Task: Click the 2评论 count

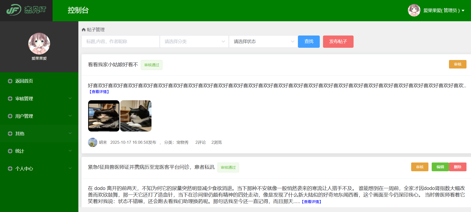Action: (x=201, y=142)
